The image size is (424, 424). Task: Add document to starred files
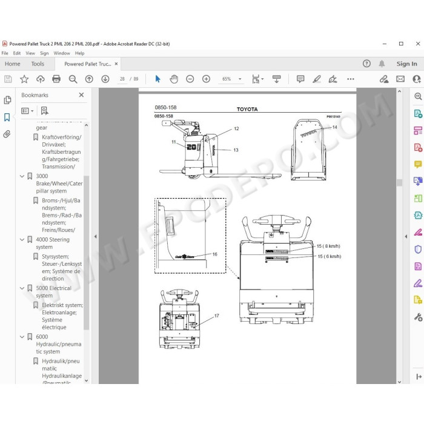tap(24, 79)
